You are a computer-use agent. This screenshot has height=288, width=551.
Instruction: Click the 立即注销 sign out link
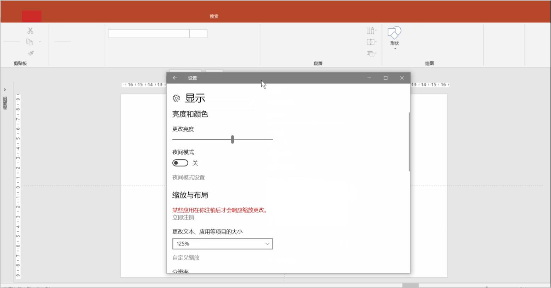pos(183,217)
